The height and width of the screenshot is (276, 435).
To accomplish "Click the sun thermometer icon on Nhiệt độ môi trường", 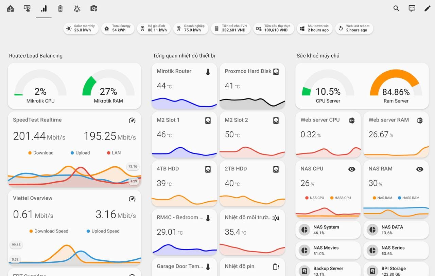I will tap(276, 218).
